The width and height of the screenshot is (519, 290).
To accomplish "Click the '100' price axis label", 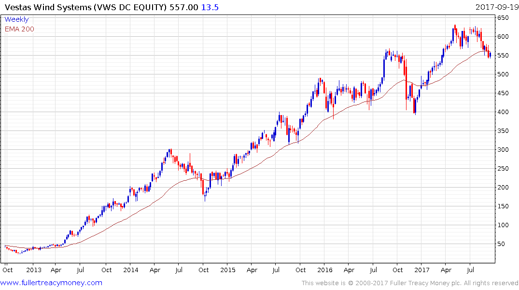I will coord(503,225).
